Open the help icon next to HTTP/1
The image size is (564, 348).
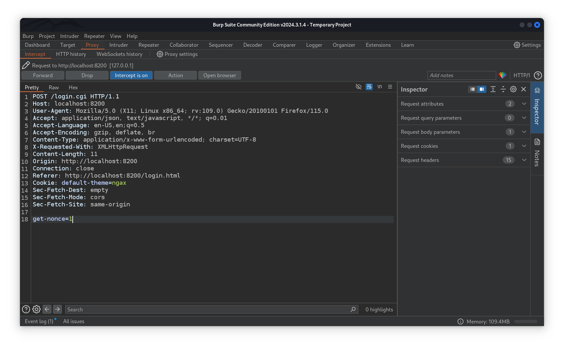click(x=537, y=76)
